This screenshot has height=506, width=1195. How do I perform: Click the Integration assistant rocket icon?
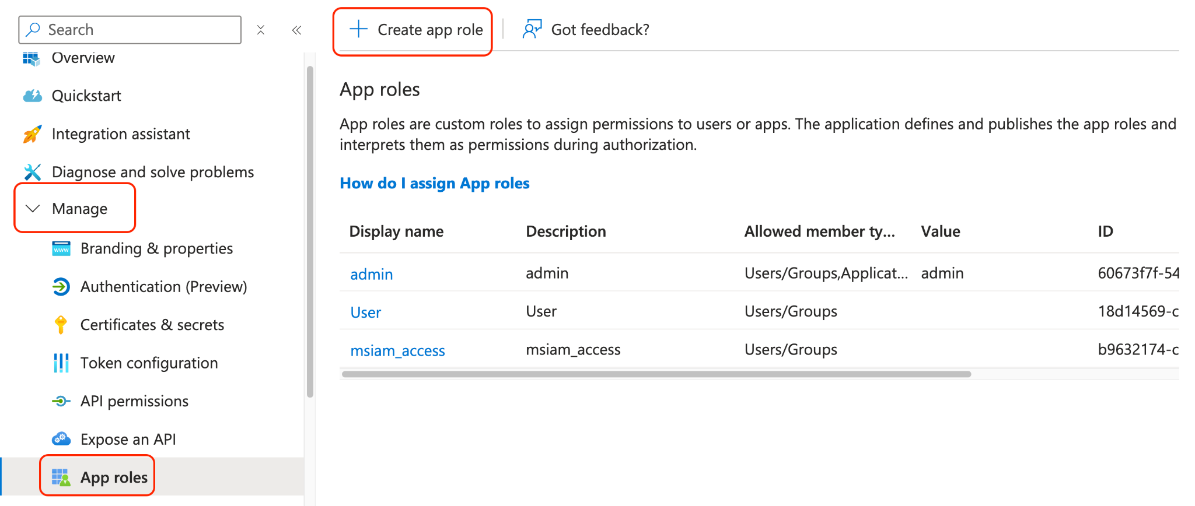pyautogui.click(x=32, y=134)
